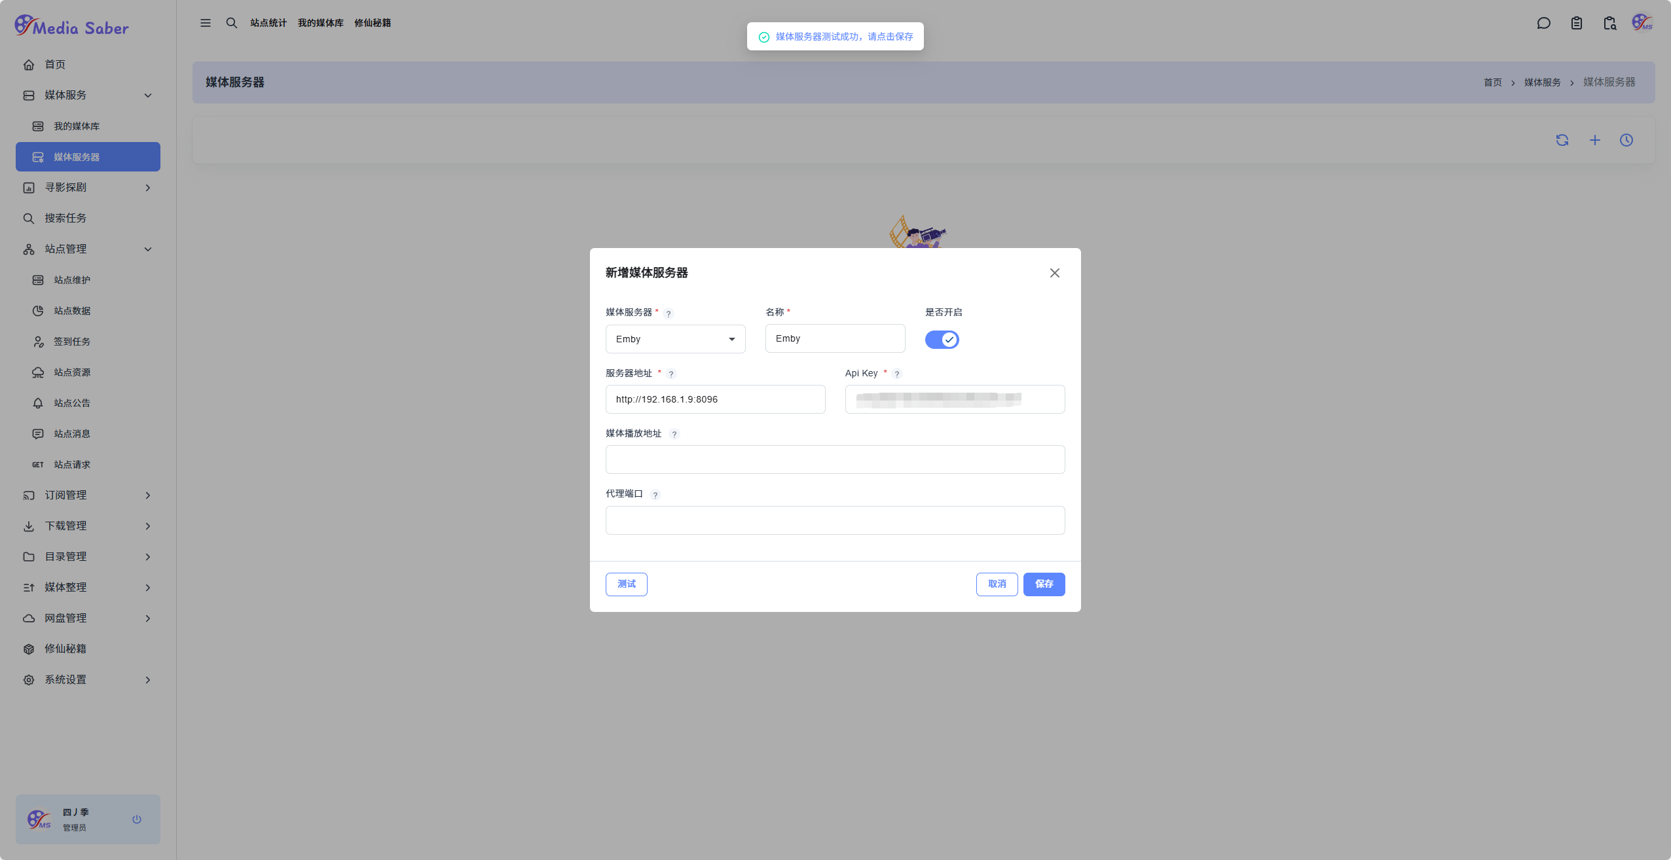The height and width of the screenshot is (860, 1671).
Task: Open the chat message icon in header
Action: (1543, 24)
